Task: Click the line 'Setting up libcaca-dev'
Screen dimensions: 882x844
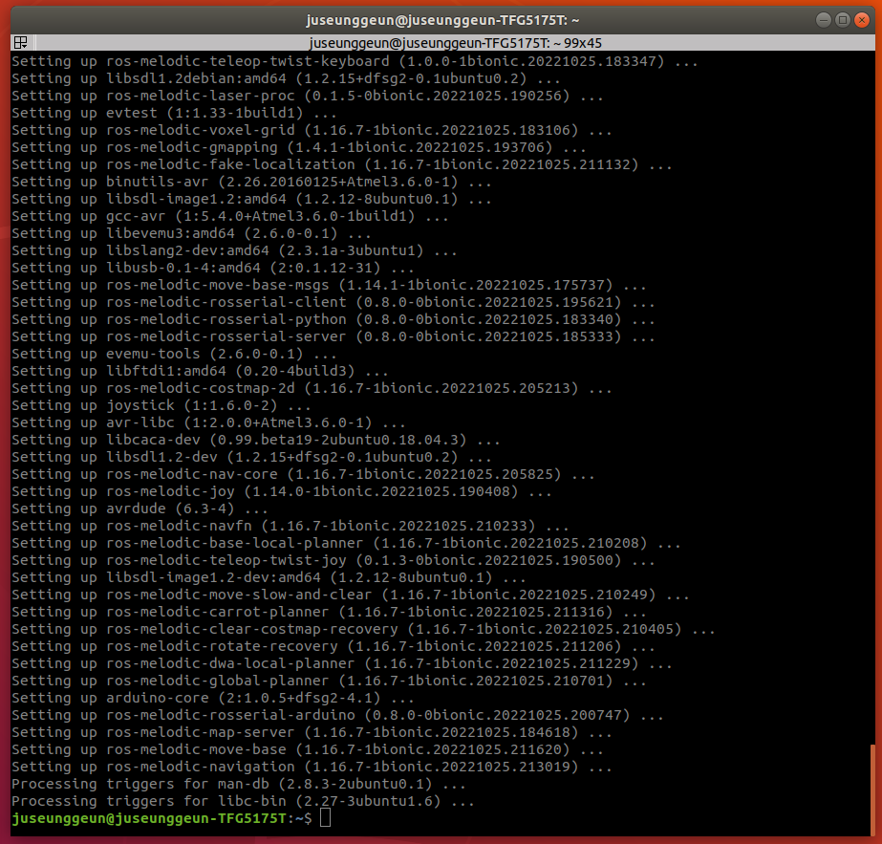Action: coord(255,440)
